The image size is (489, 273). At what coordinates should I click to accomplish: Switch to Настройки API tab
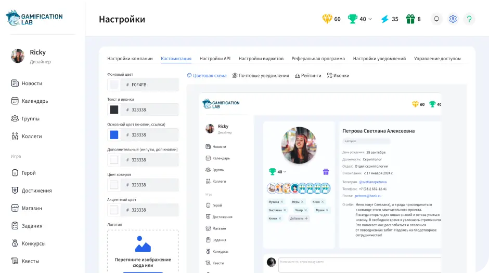(x=215, y=59)
